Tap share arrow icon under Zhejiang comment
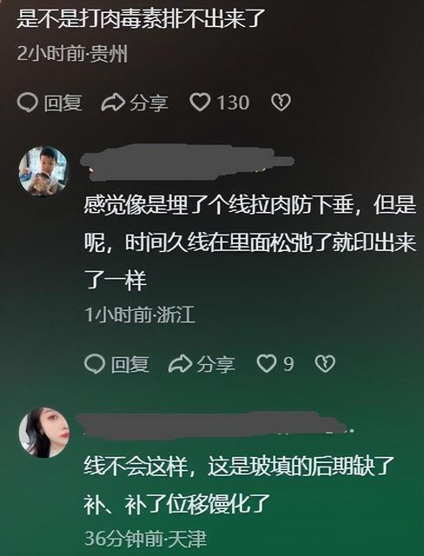Screen dimensions: 424x556 (181, 364)
